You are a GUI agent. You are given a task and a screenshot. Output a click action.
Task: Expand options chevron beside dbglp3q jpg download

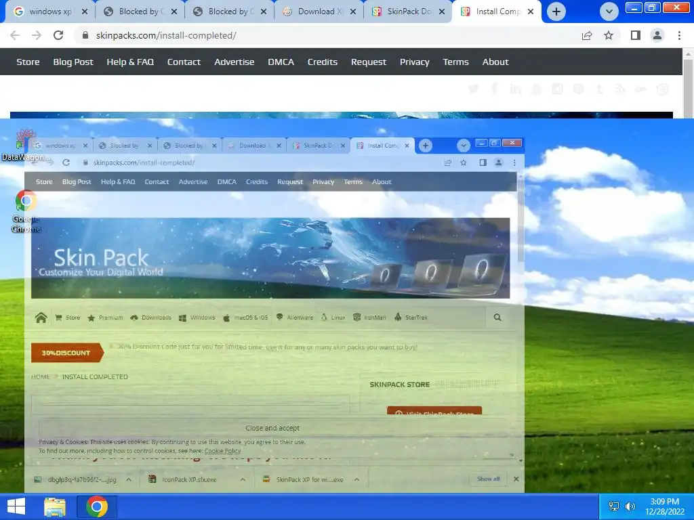128,479
